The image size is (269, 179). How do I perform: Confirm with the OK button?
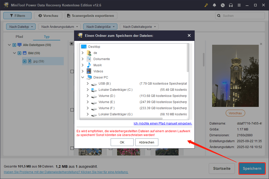click(x=122, y=142)
